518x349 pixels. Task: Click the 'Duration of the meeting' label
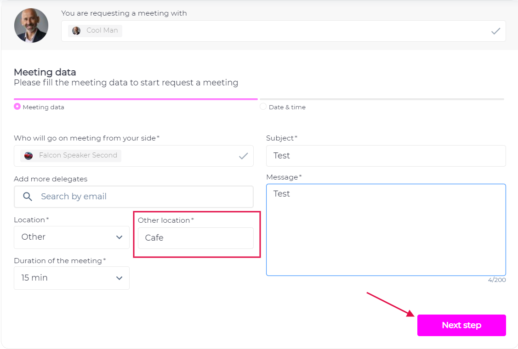[60, 261]
